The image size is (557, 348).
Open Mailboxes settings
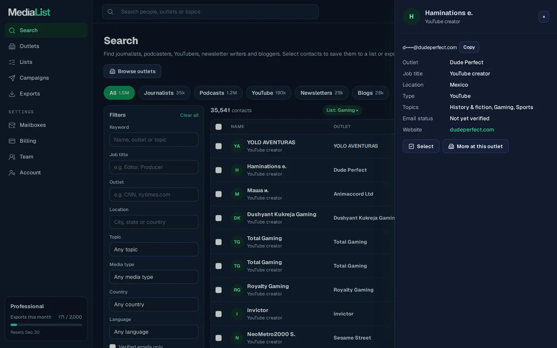click(46, 125)
